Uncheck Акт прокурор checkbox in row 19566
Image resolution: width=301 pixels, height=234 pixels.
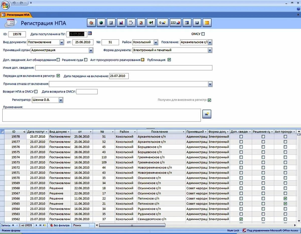(285, 198)
